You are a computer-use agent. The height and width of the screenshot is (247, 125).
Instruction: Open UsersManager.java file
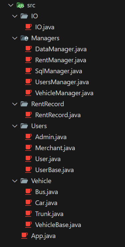tap(62, 82)
